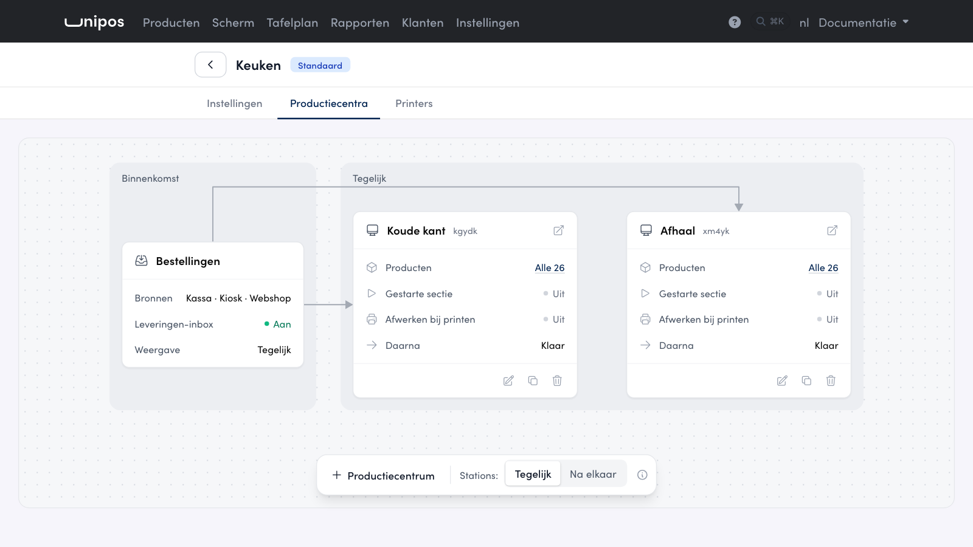Screen dimensions: 973x547
Task: Delete the Afhaal production center
Action: tap(831, 380)
